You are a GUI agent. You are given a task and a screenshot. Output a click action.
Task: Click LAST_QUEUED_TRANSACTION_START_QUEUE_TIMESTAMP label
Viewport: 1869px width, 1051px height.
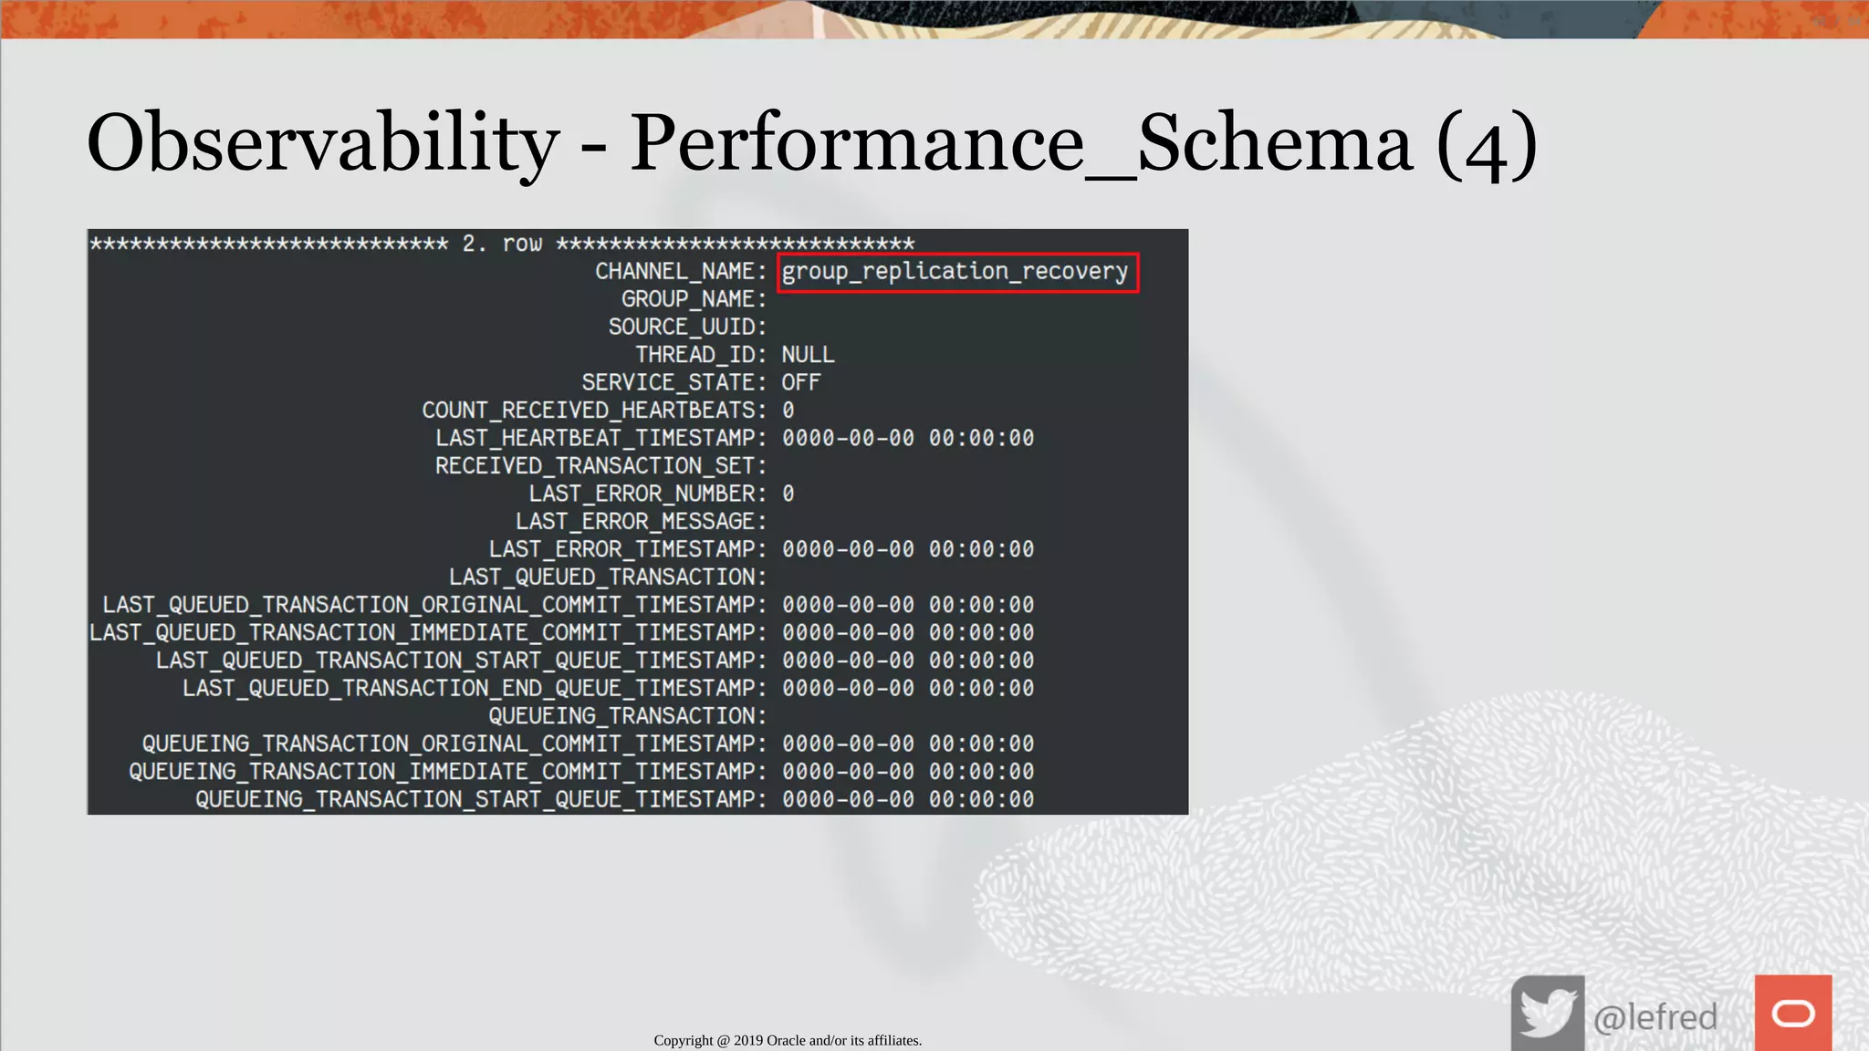(461, 661)
